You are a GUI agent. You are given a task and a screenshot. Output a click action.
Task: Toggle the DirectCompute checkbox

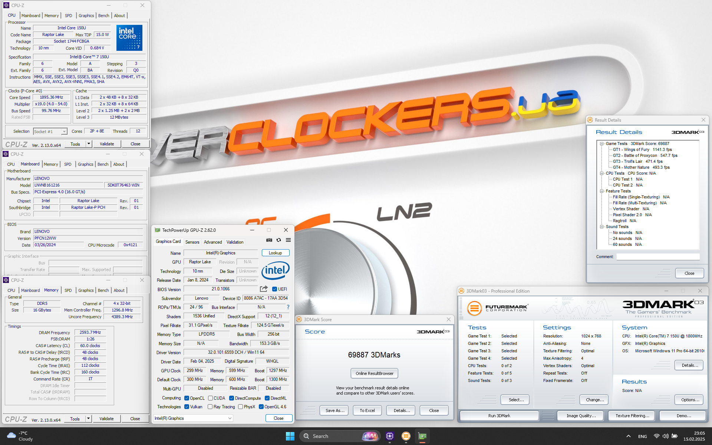point(231,398)
